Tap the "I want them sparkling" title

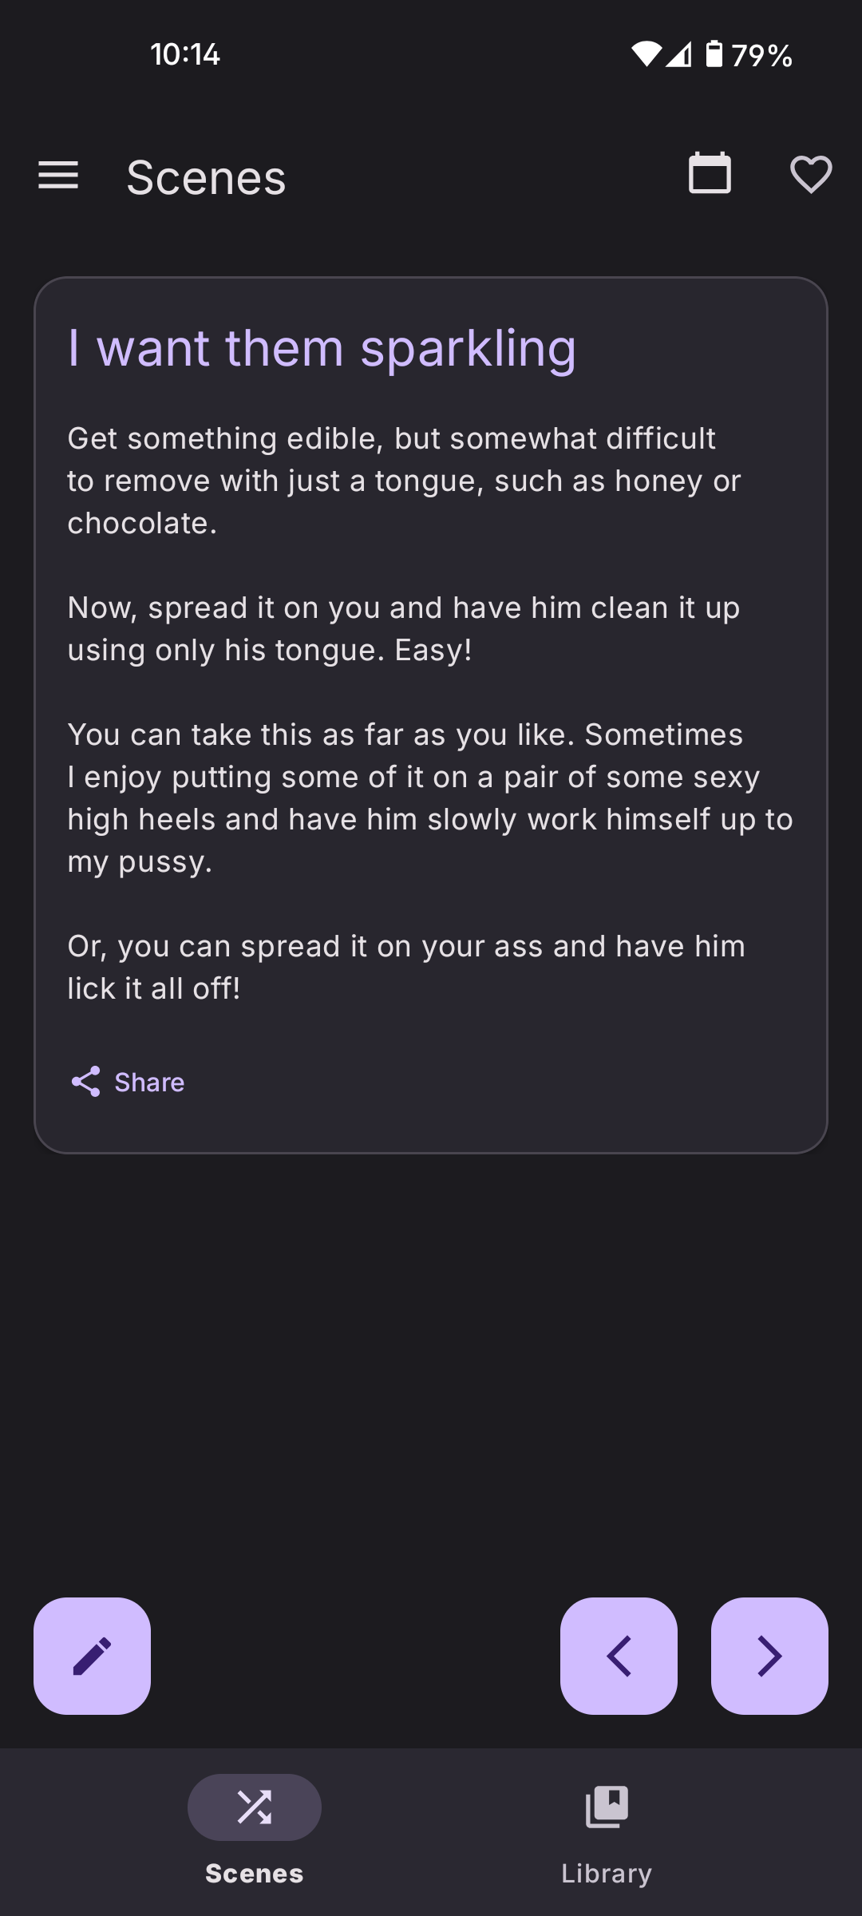pos(322,348)
